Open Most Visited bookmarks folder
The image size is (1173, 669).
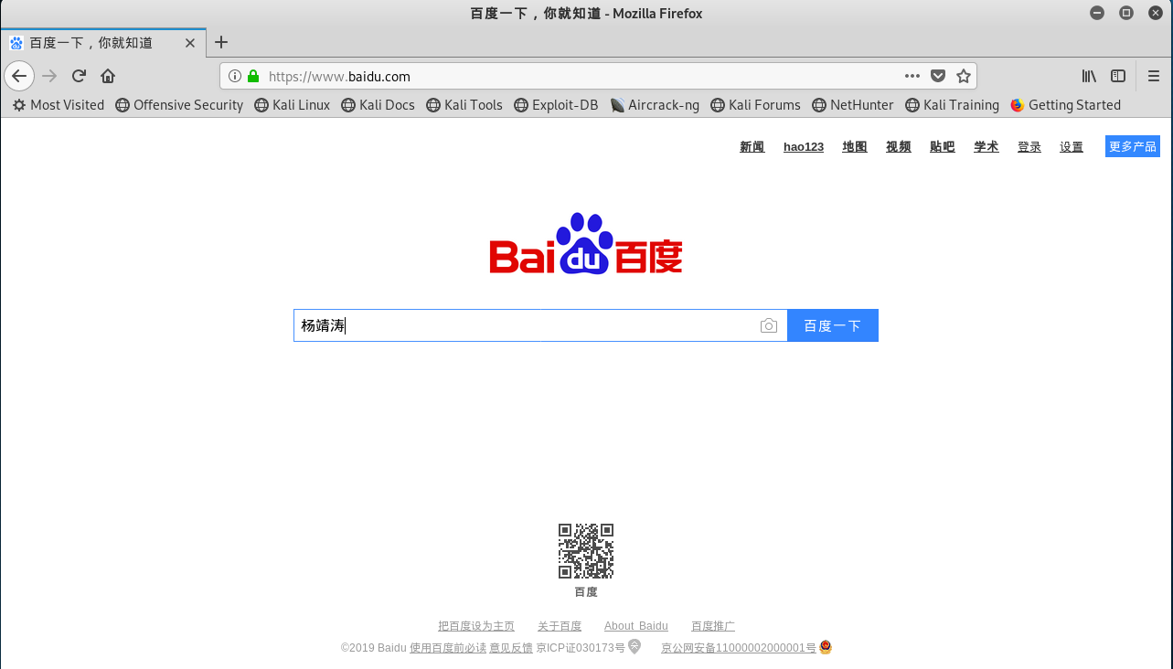[x=59, y=105]
